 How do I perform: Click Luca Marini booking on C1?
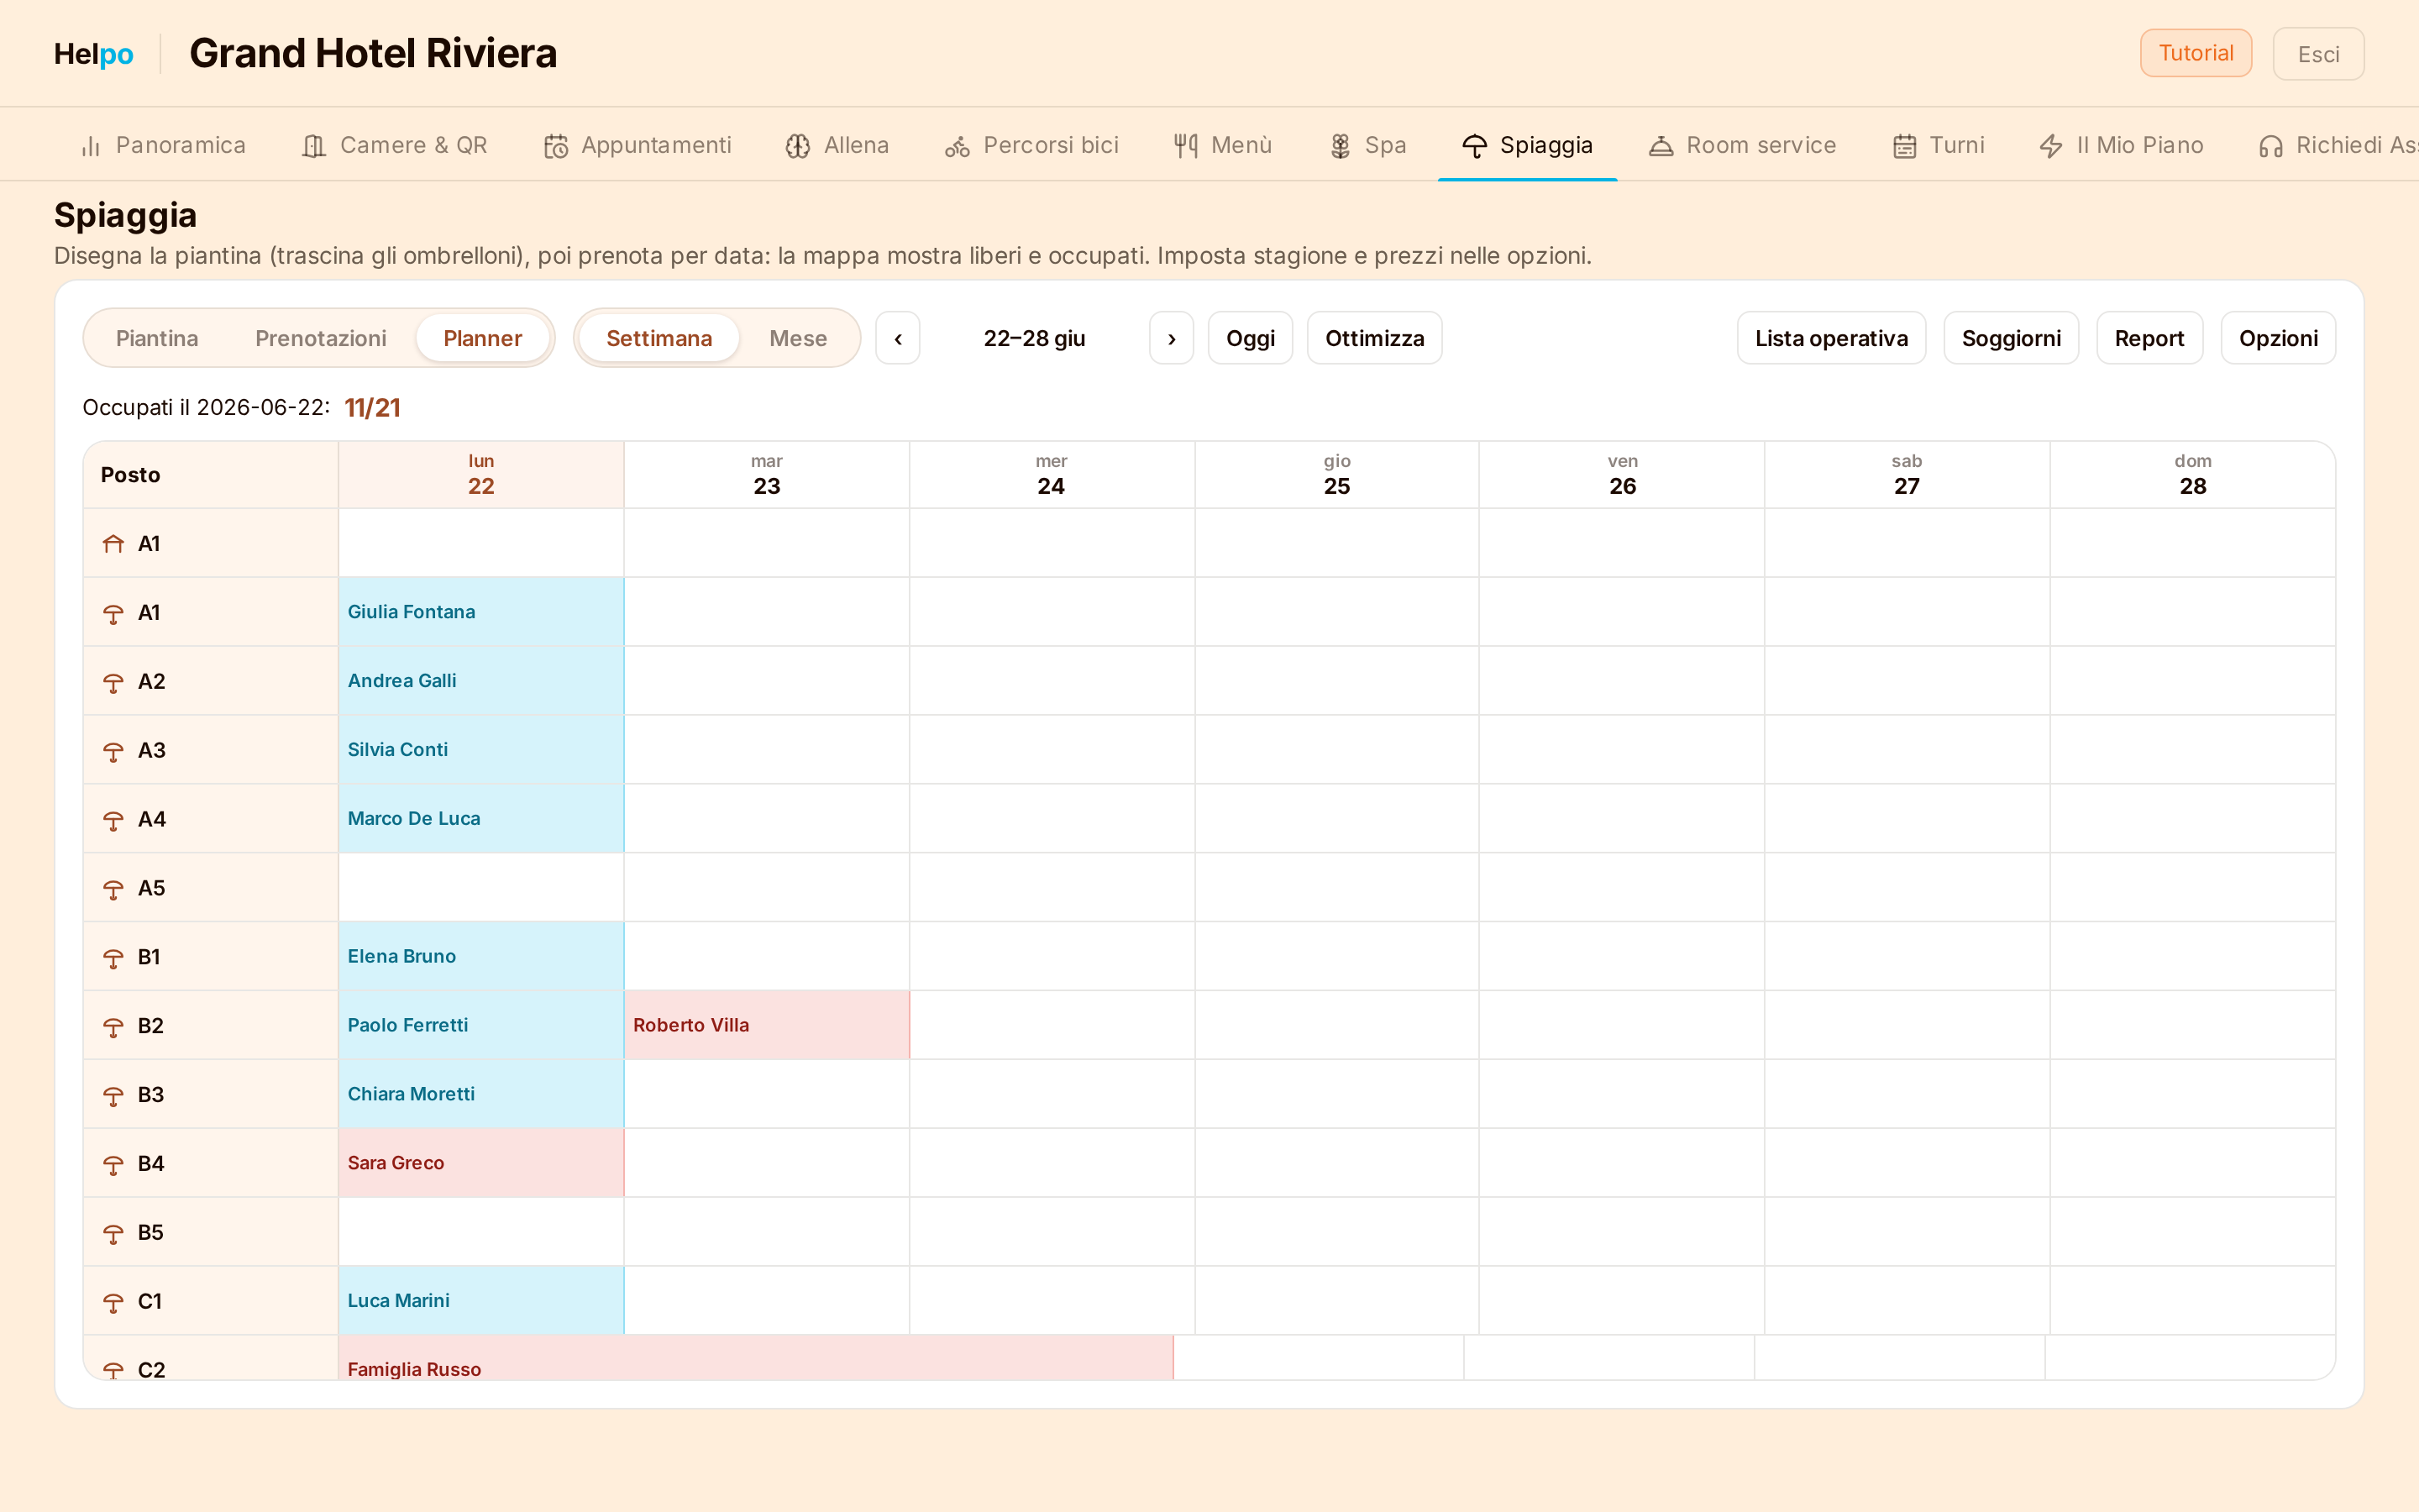(x=480, y=1301)
